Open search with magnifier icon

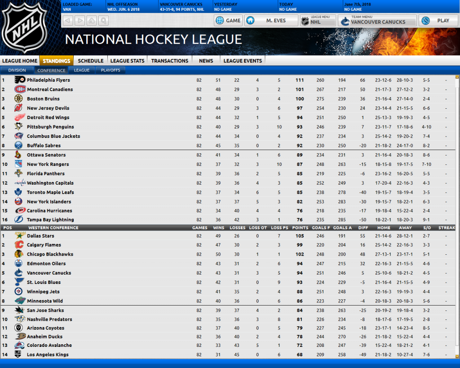[104, 21]
